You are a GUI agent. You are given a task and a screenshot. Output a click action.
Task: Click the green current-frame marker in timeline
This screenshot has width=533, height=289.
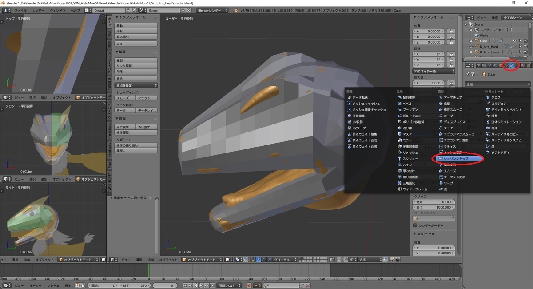point(149,271)
